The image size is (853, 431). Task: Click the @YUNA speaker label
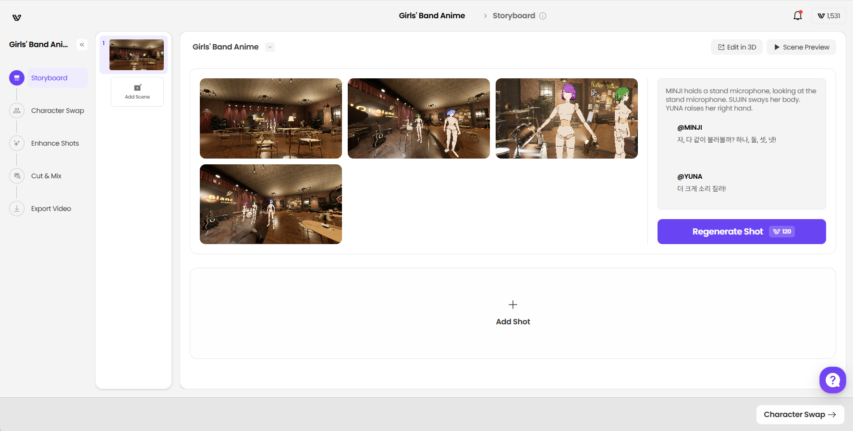pyautogui.click(x=690, y=176)
